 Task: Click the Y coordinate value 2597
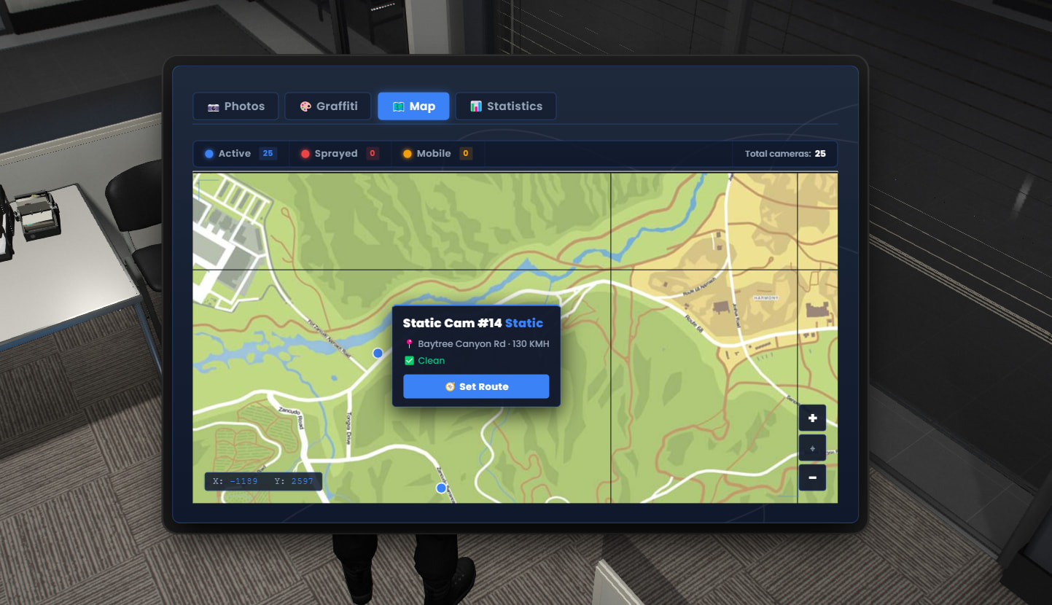click(x=303, y=481)
